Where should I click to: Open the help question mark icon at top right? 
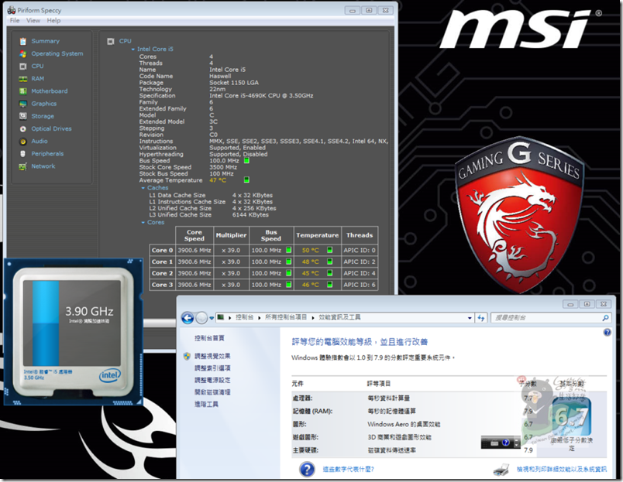point(607,333)
